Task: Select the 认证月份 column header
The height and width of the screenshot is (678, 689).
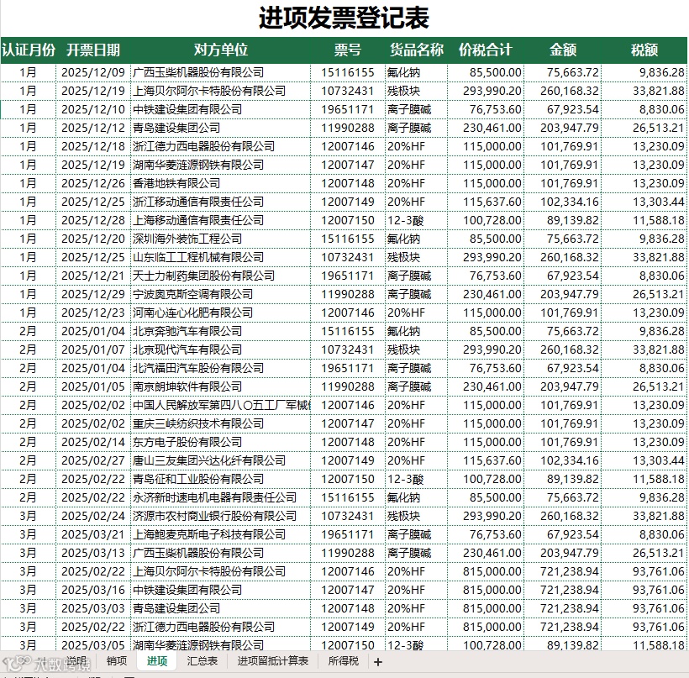Action: click(28, 50)
